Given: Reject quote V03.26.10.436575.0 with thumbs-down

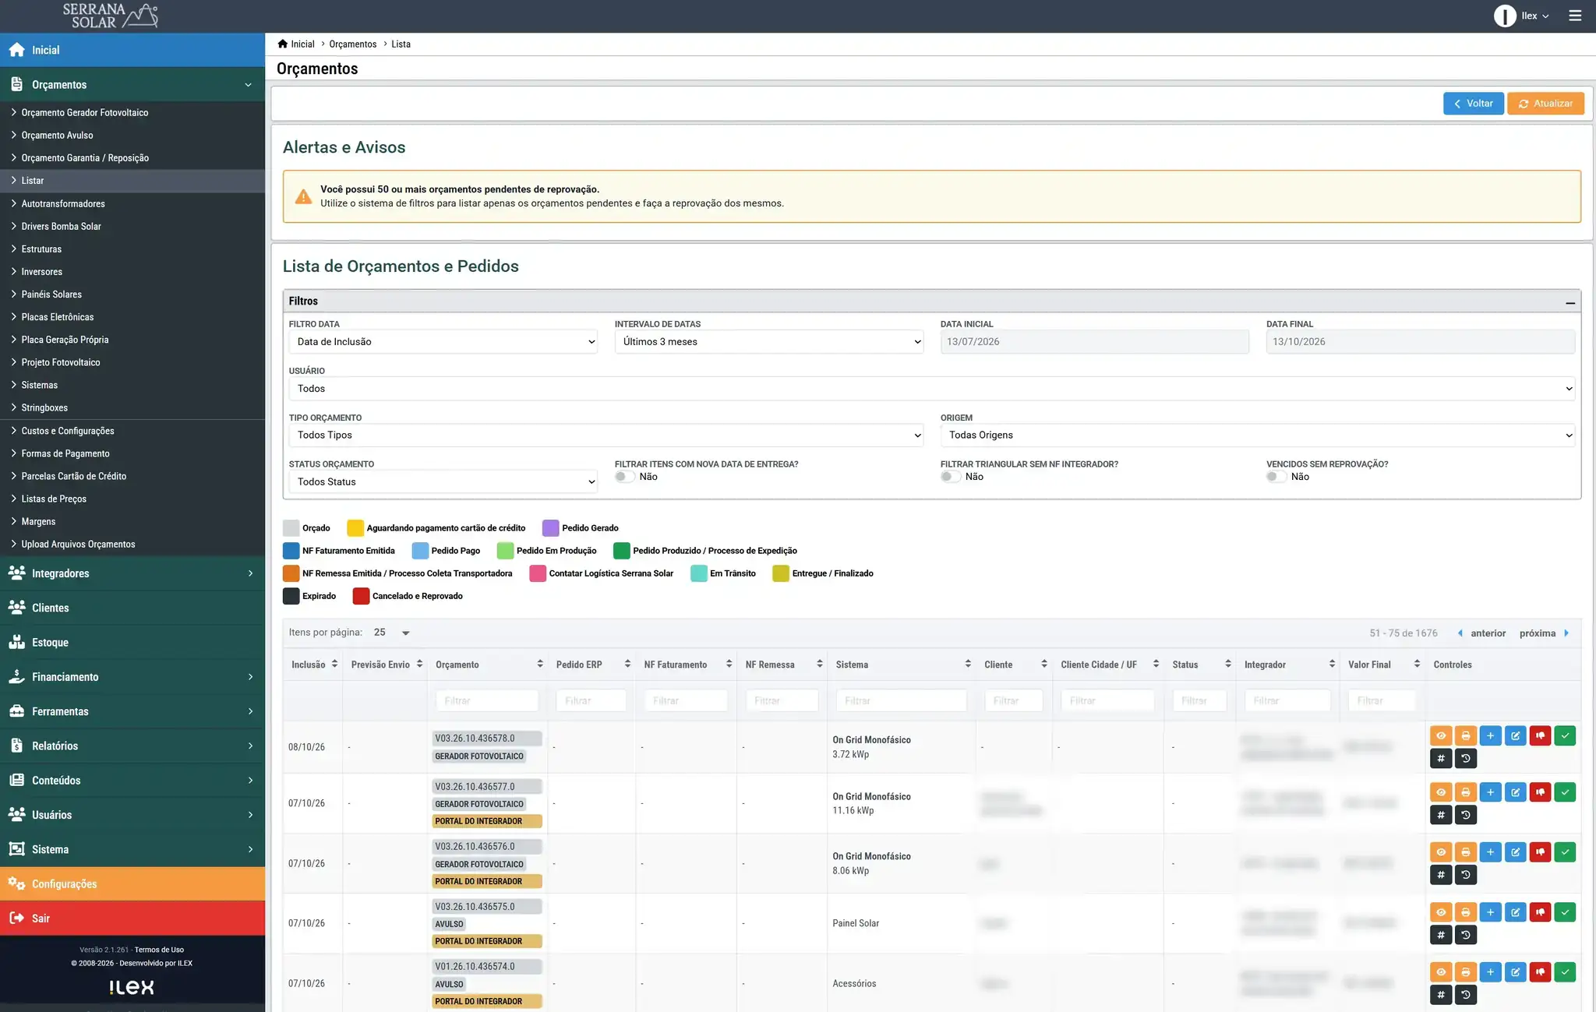Looking at the screenshot, I should coord(1540,912).
